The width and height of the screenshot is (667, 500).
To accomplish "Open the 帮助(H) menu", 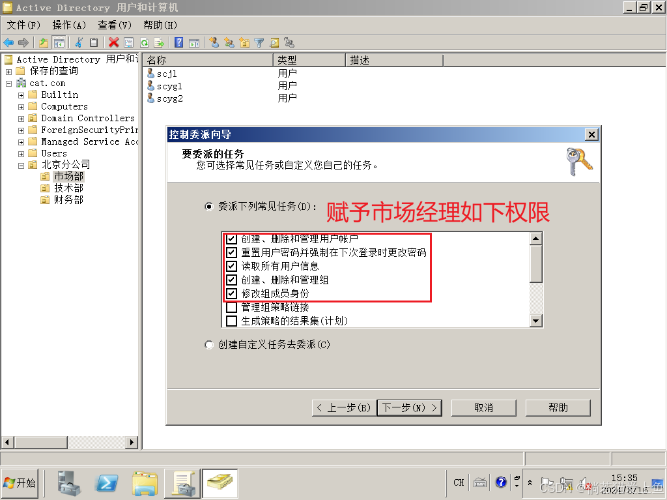I will [160, 25].
